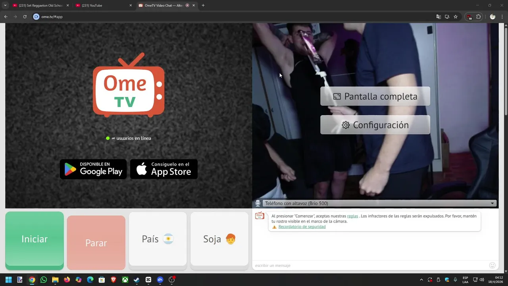508x286 pixels.
Task: Open EA app from the taskbar
Action: pos(160,280)
